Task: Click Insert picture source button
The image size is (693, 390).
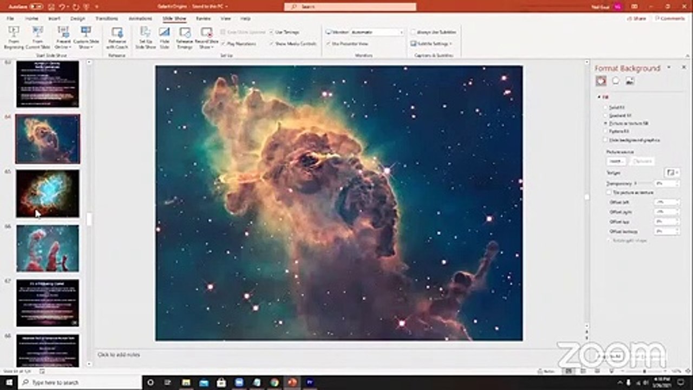Action: pos(616,161)
